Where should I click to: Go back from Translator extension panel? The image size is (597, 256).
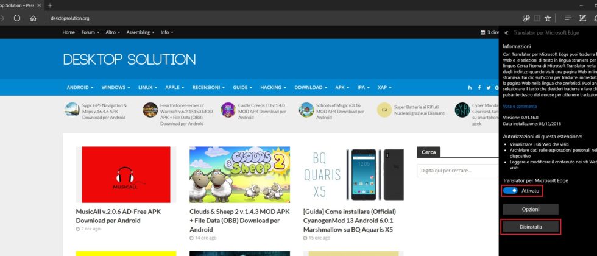tap(506, 33)
